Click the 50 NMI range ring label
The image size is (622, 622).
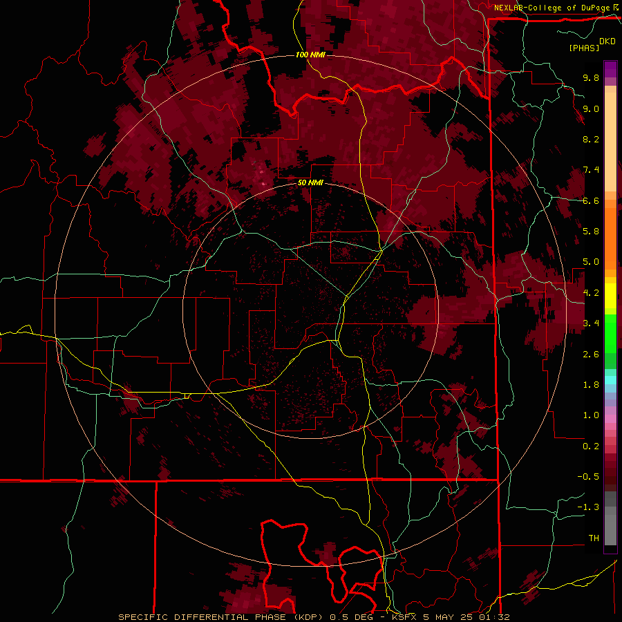tap(310, 182)
